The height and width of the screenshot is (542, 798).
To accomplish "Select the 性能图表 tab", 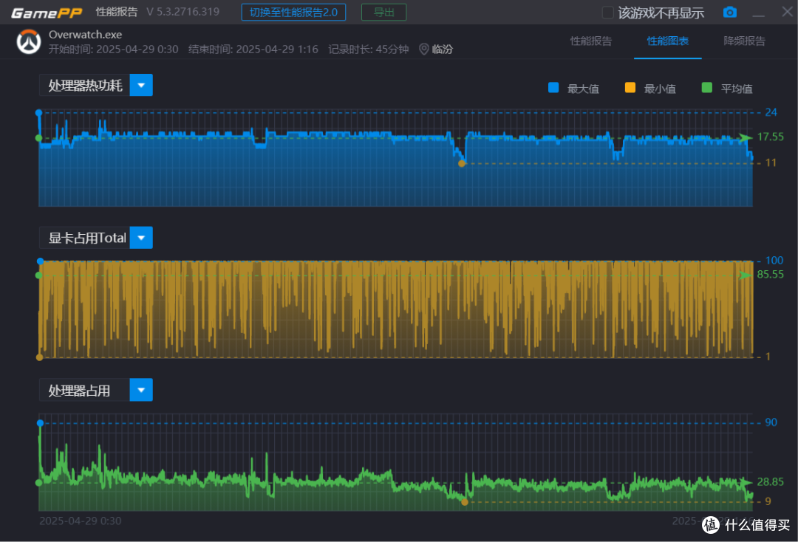I will tap(668, 41).
